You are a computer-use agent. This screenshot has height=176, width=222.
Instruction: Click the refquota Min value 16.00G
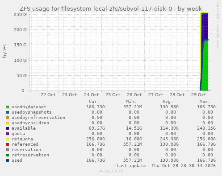tap(134, 139)
